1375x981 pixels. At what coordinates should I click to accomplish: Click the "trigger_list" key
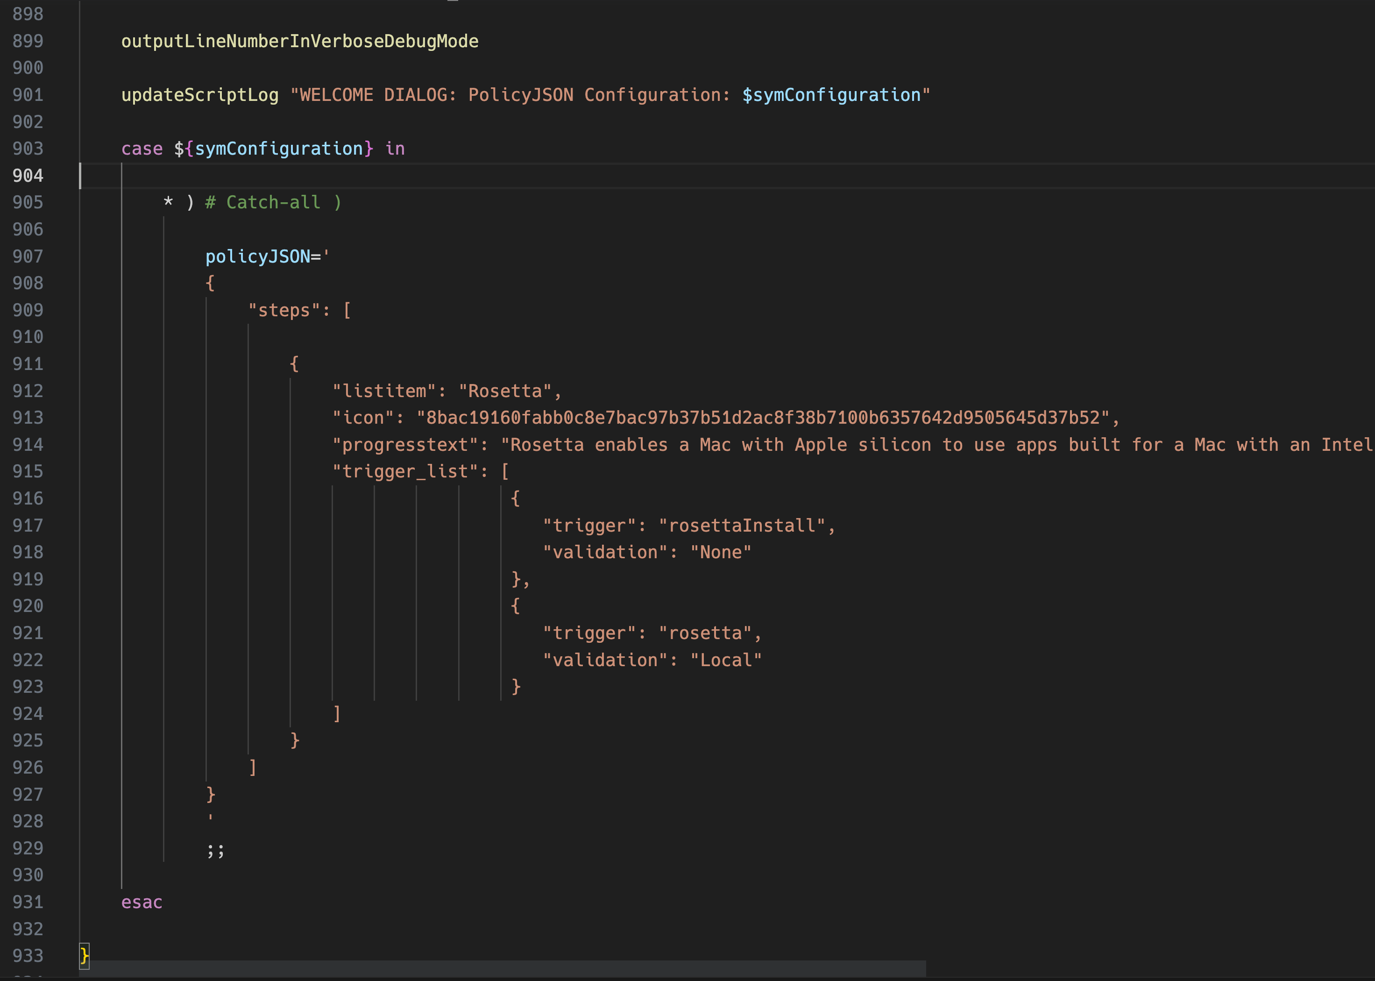click(405, 472)
